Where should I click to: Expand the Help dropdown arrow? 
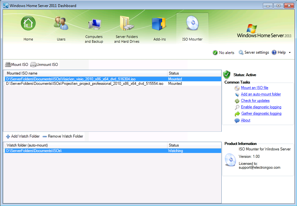click(290, 53)
